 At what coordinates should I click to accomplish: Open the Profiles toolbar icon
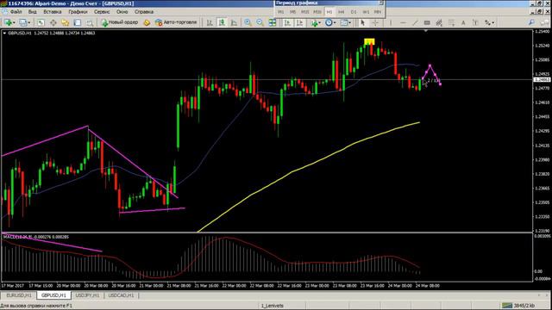22,22
